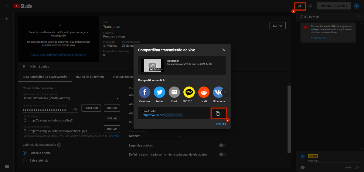Open the Configurações da transmissão tab
This screenshot has height=172, width=364.
click(x=45, y=77)
